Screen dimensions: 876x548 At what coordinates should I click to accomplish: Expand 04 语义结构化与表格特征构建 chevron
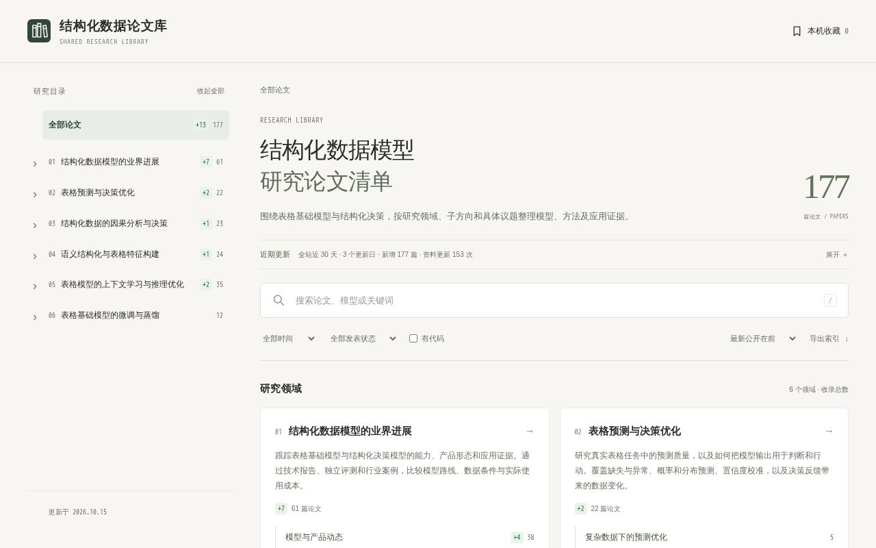35,256
